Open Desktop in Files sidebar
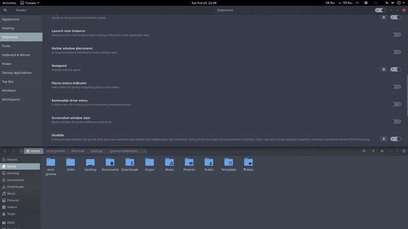This screenshot has width=408, height=229. tap(20, 173)
